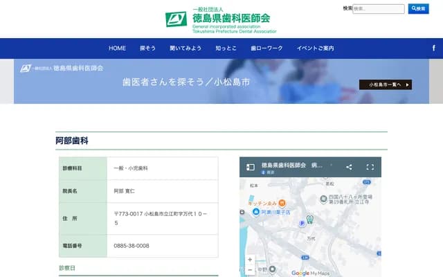Click the 院長名 row label
Viewport: 443px width, 277px height.
point(69,191)
